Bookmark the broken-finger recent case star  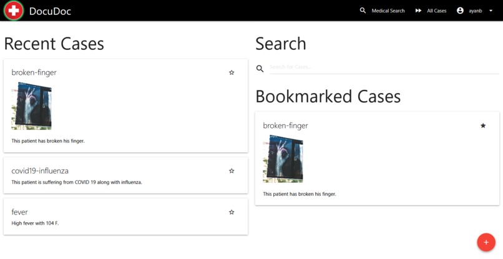[232, 72]
